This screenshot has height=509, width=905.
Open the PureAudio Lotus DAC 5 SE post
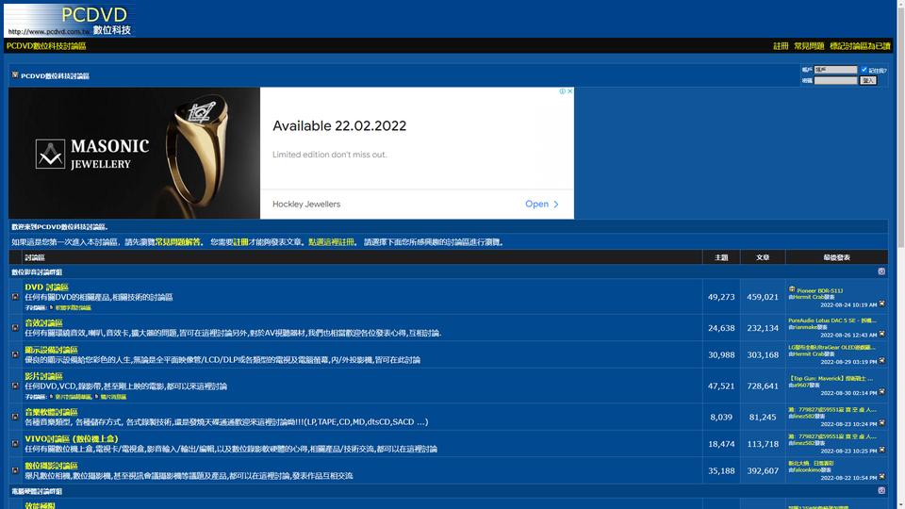coord(832,320)
